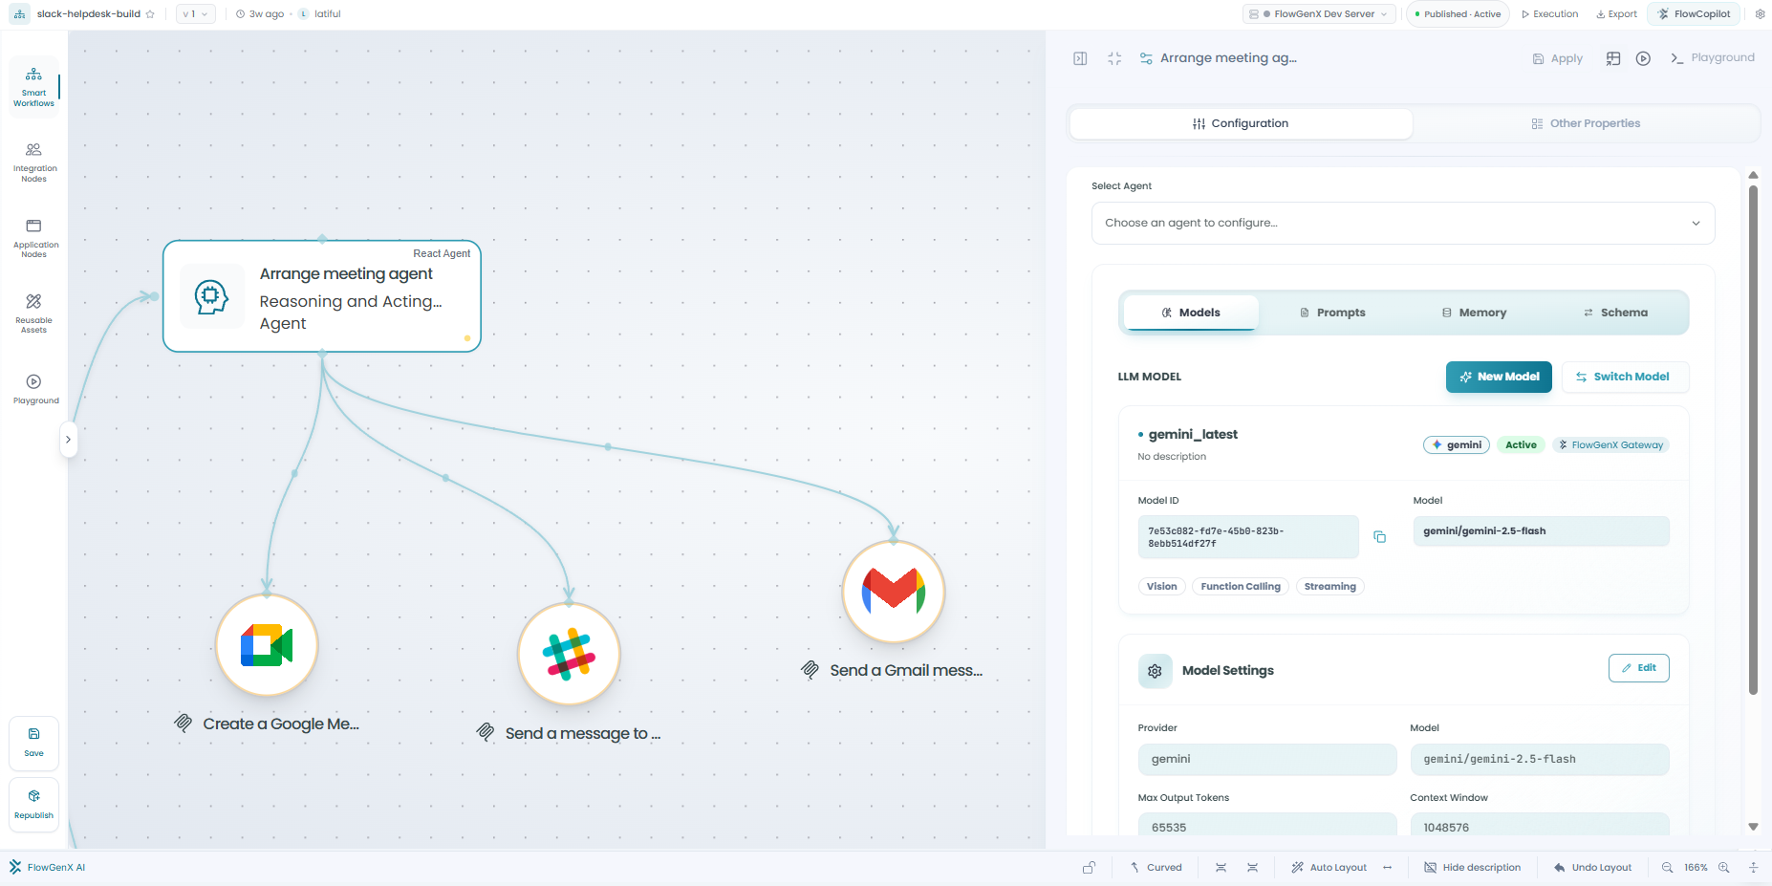This screenshot has height=886, width=1772.
Task: Select the Slack message node
Action: [569, 655]
